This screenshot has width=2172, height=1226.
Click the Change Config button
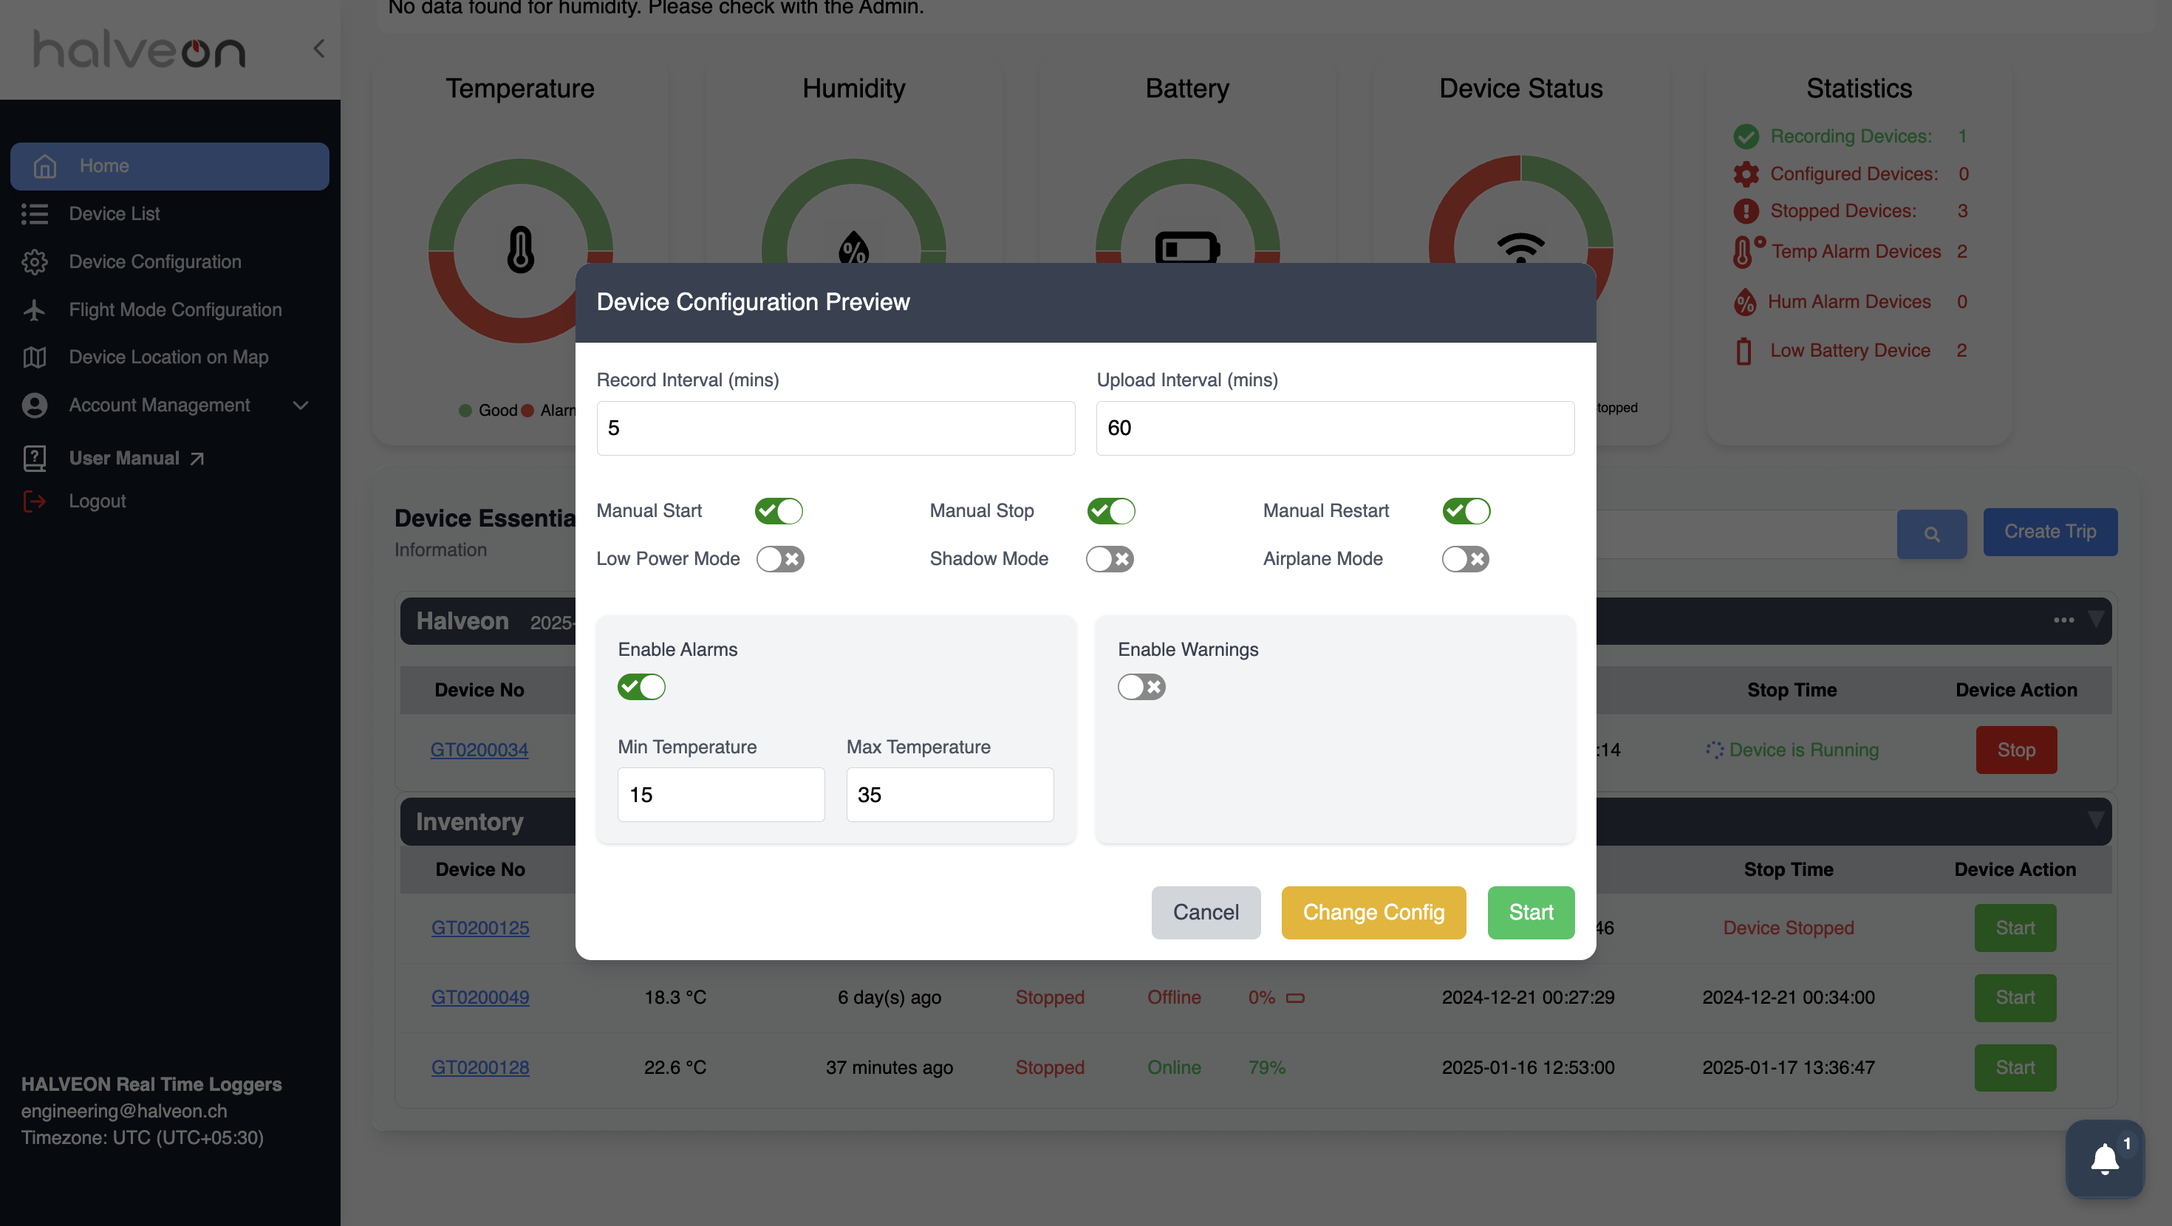(1373, 912)
